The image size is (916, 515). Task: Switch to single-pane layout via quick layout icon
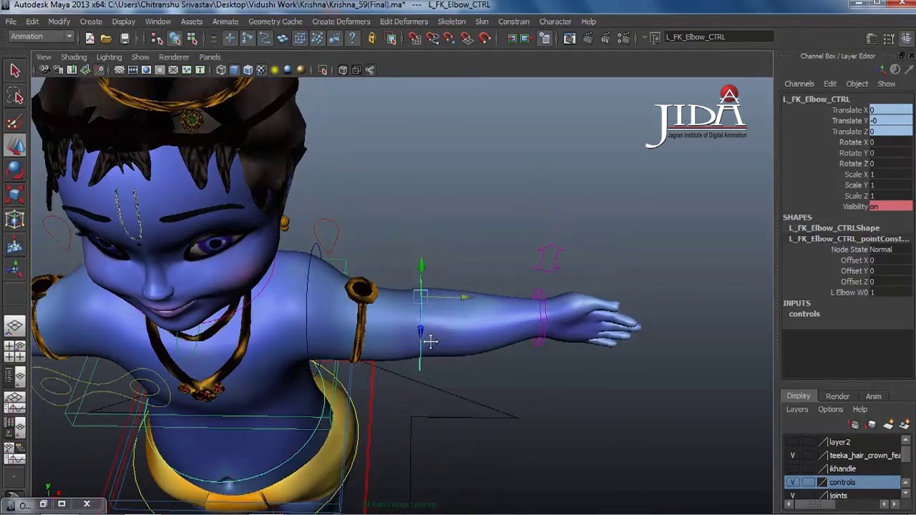pos(14,325)
